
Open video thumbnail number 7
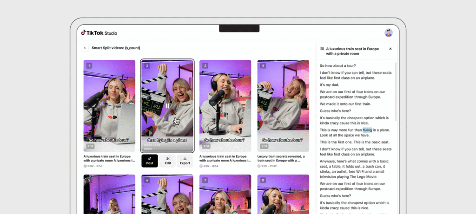[x=225, y=194]
